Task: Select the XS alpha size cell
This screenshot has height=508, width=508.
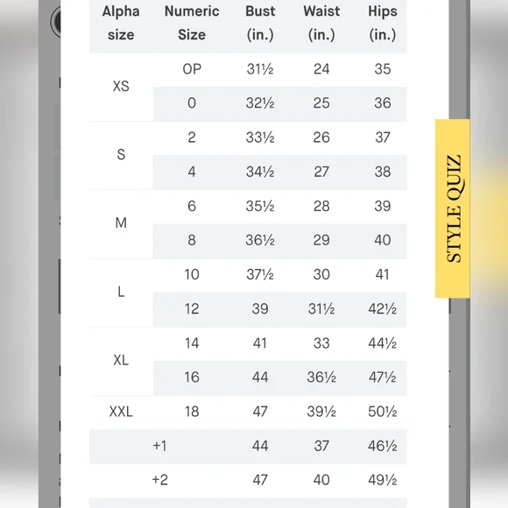Action: (x=121, y=87)
